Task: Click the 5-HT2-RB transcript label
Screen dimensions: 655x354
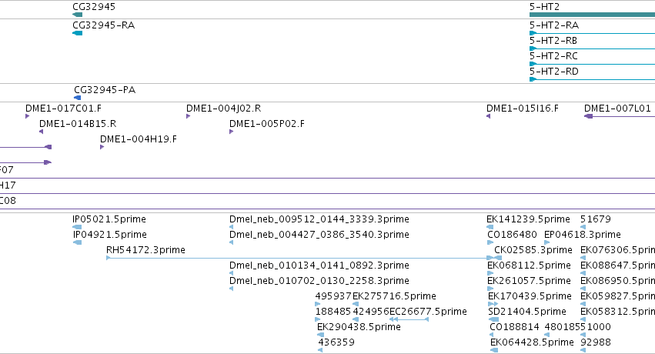Action: [553, 41]
